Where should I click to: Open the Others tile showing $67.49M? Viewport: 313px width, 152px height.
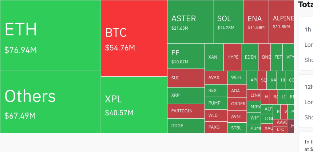(x=50, y=102)
